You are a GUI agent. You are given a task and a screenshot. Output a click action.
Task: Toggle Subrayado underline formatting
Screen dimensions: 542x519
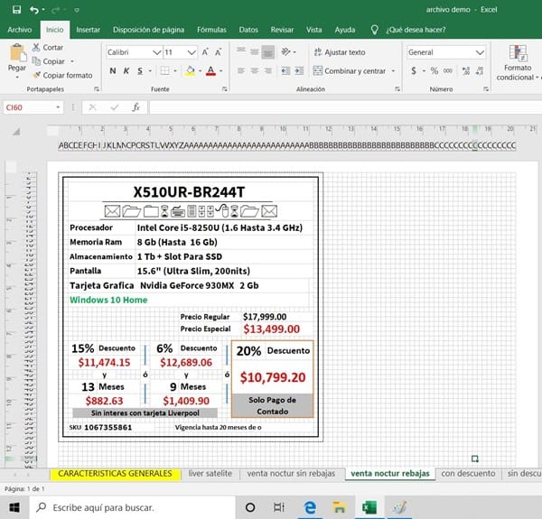pos(140,70)
